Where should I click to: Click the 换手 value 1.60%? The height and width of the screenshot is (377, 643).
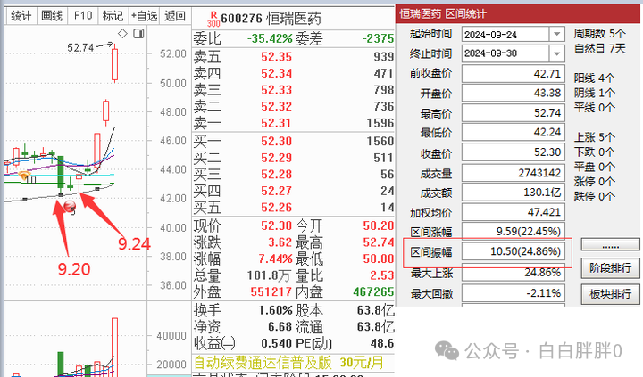coord(275,310)
